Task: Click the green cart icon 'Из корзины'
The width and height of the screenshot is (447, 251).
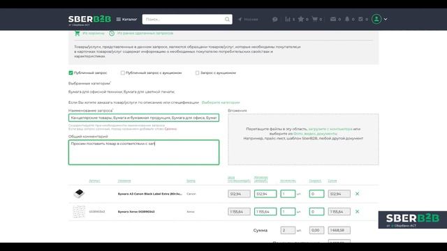Action: point(78,33)
